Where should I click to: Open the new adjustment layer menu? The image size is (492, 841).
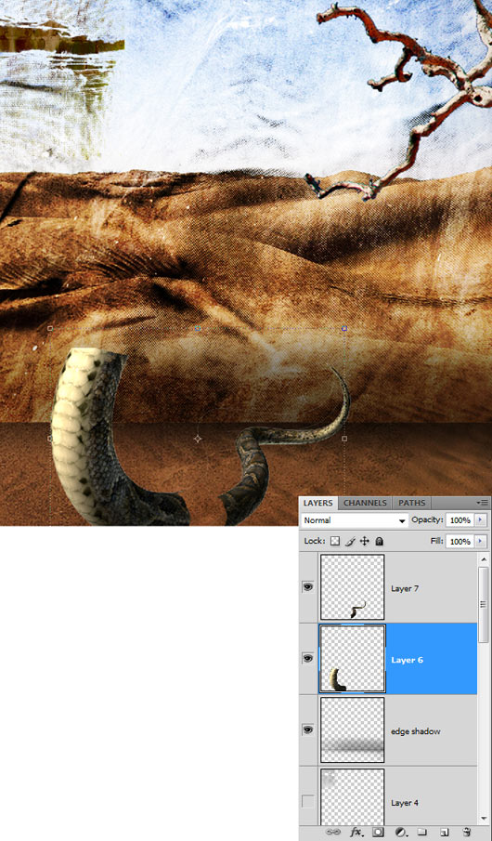[x=401, y=833]
